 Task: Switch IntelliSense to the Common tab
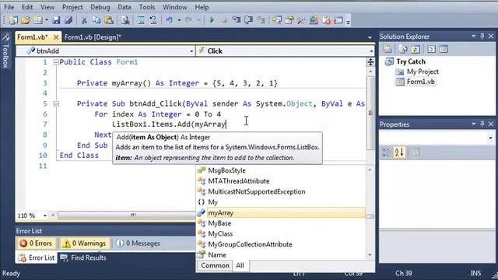[x=215, y=265]
